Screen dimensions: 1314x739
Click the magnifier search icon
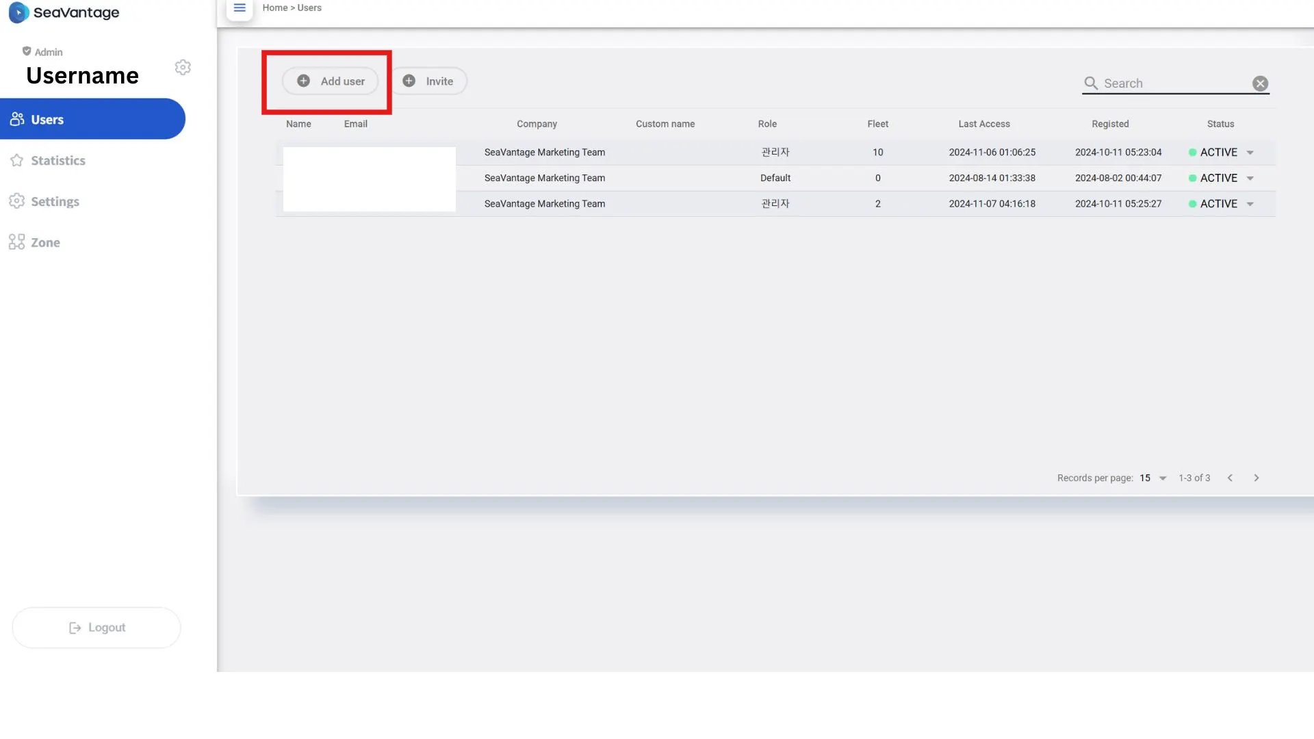[x=1091, y=83]
